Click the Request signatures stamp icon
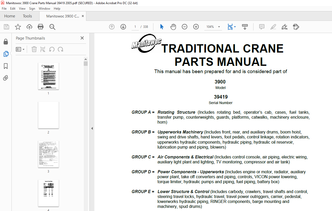The image size is (332, 211). tap(296, 27)
